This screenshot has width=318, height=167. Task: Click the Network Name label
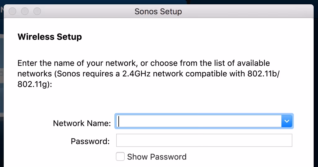tap(82, 123)
